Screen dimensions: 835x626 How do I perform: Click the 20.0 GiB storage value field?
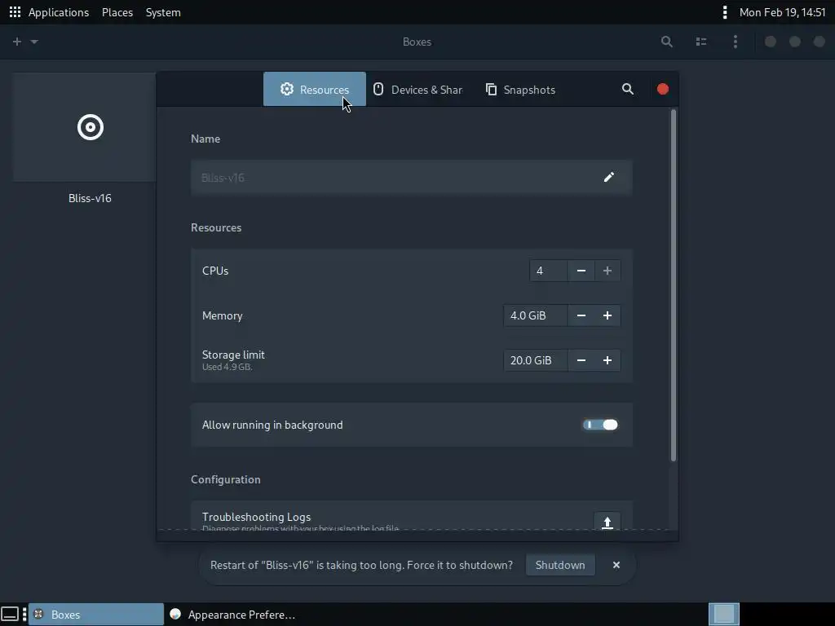click(535, 360)
